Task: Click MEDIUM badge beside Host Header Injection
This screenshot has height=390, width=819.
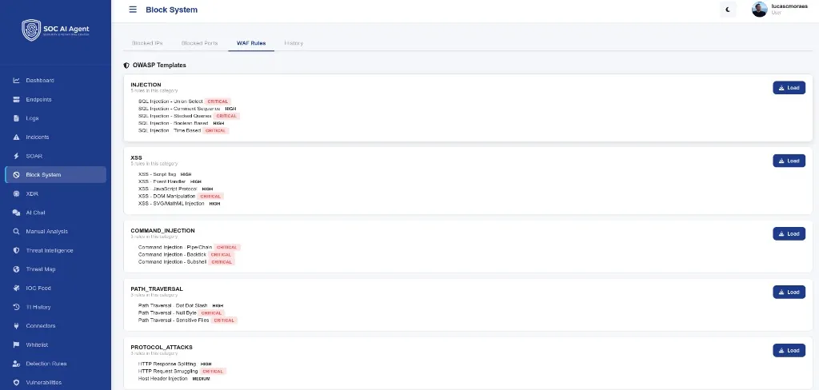Action: pos(201,379)
